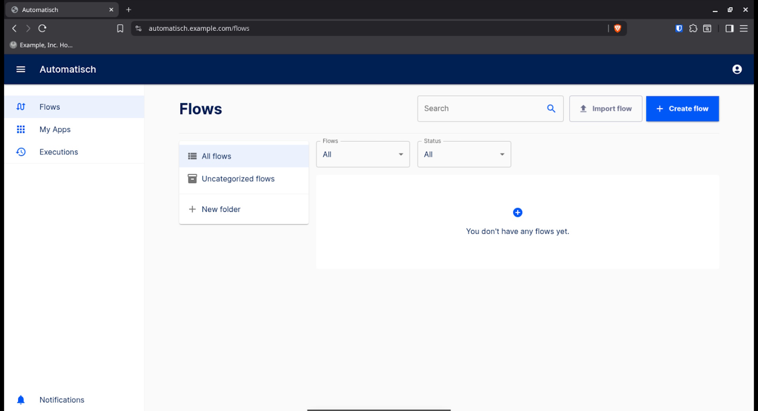Click the blue plus circle icon
This screenshot has height=411, width=758.
pyautogui.click(x=517, y=213)
